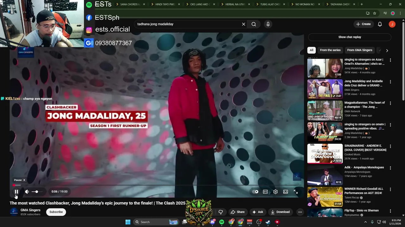Seek on the video progress bar
This screenshot has width=405, height=227.
point(157,185)
